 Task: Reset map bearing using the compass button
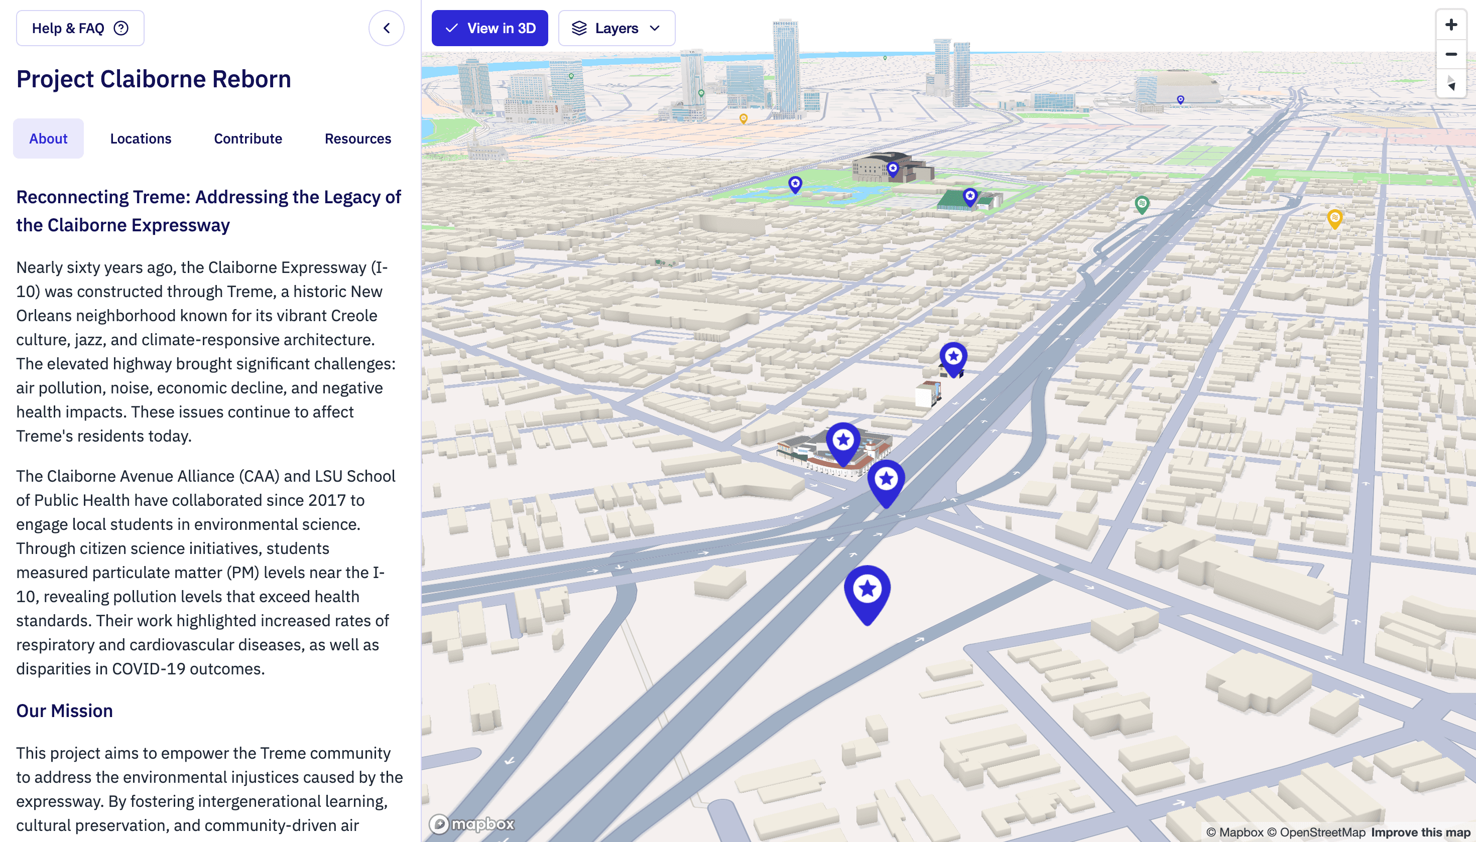1451,84
